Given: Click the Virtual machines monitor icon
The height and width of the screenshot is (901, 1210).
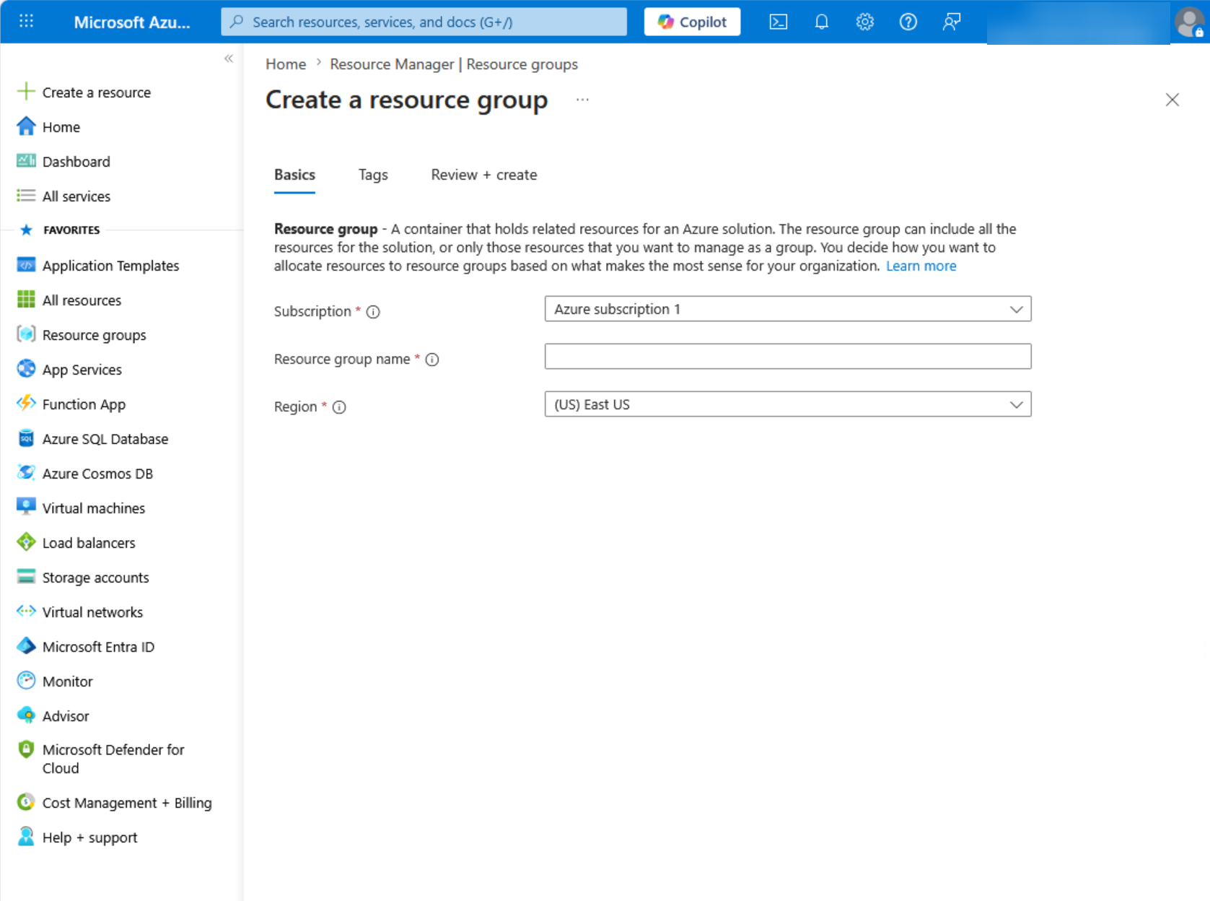Looking at the screenshot, I should click(x=26, y=508).
